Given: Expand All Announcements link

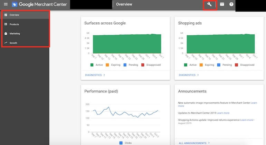Looking at the screenshot, I should (194, 143).
